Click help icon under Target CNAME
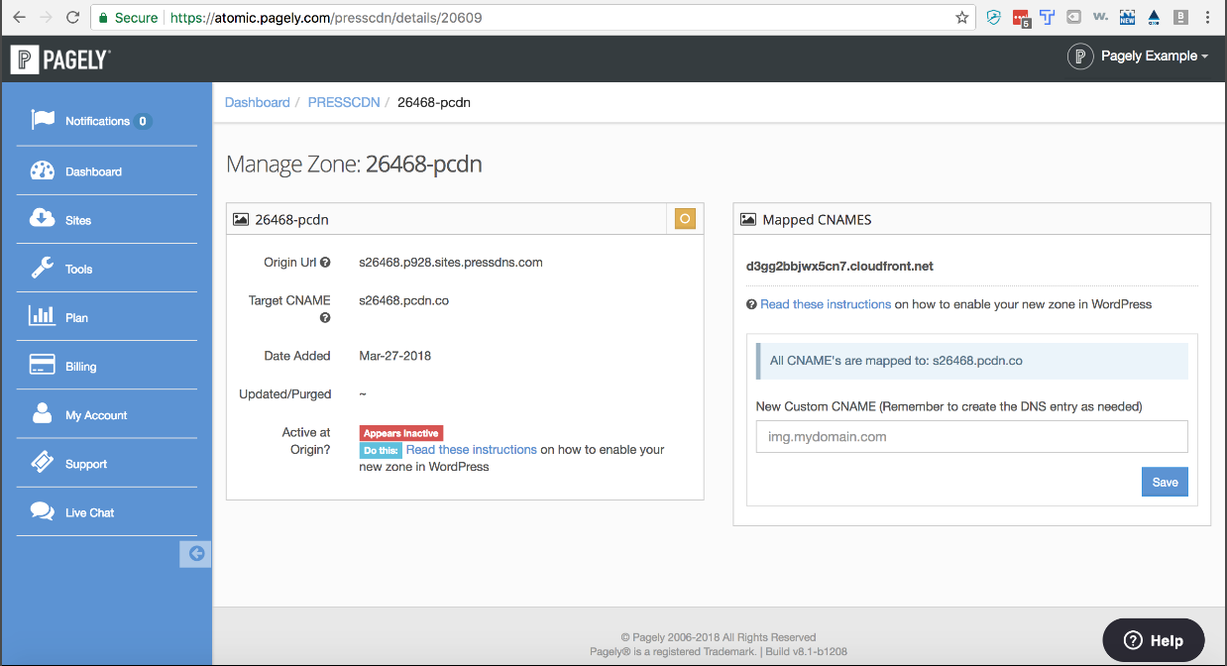The height and width of the screenshot is (666, 1227). (325, 318)
